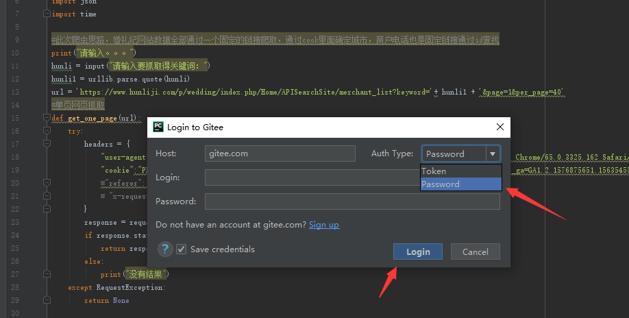Collapse the import block fold marker on line 7
The image size is (629, 318).
point(47,14)
